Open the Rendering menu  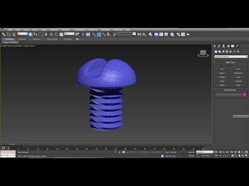pyautogui.click(x=93, y=30)
